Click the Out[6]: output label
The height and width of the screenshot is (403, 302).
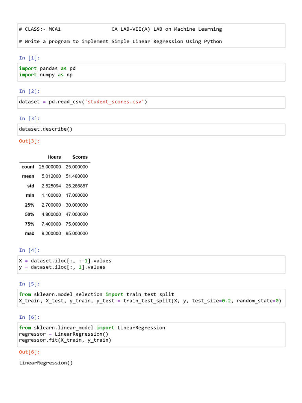tap(29, 352)
